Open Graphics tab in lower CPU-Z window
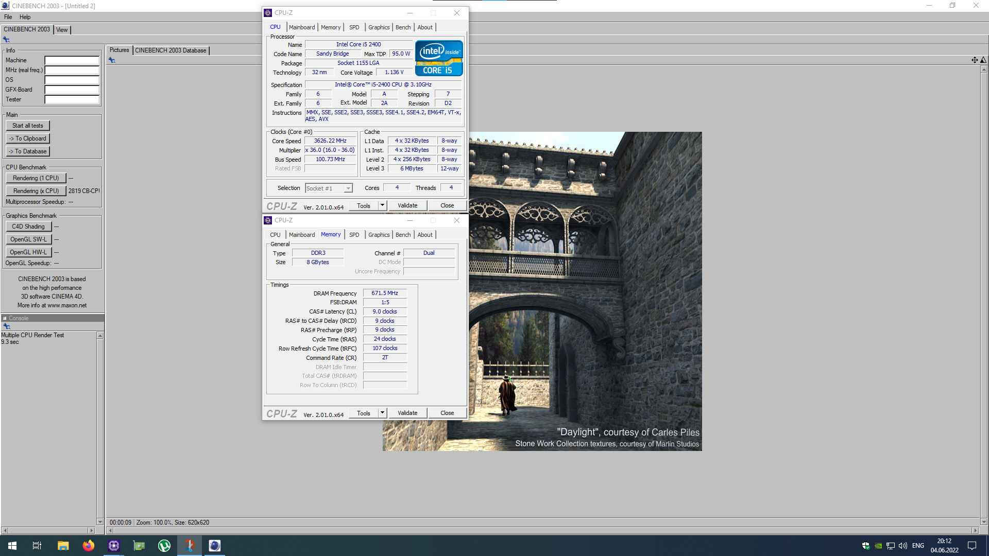Screen dimensions: 989x556 (379, 235)
